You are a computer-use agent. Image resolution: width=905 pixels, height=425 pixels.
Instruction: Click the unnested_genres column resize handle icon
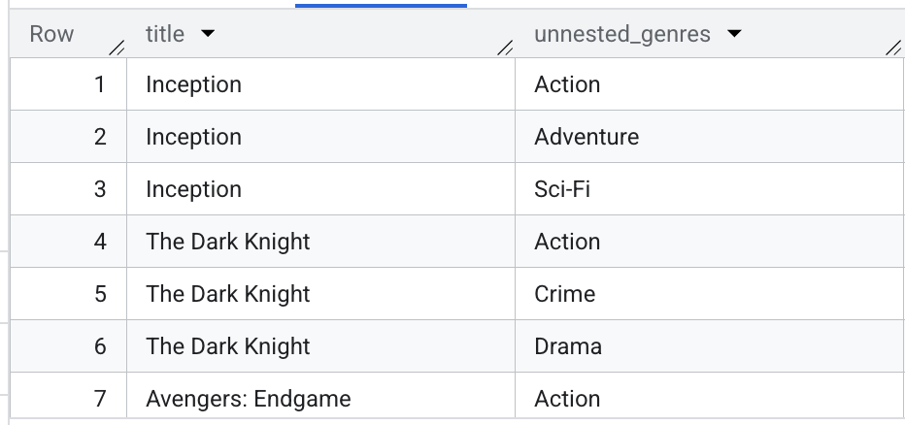tap(893, 48)
